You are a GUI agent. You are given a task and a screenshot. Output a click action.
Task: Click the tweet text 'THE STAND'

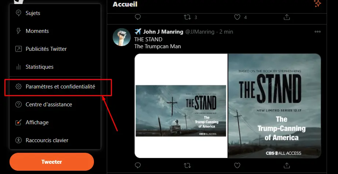(x=148, y=39)
